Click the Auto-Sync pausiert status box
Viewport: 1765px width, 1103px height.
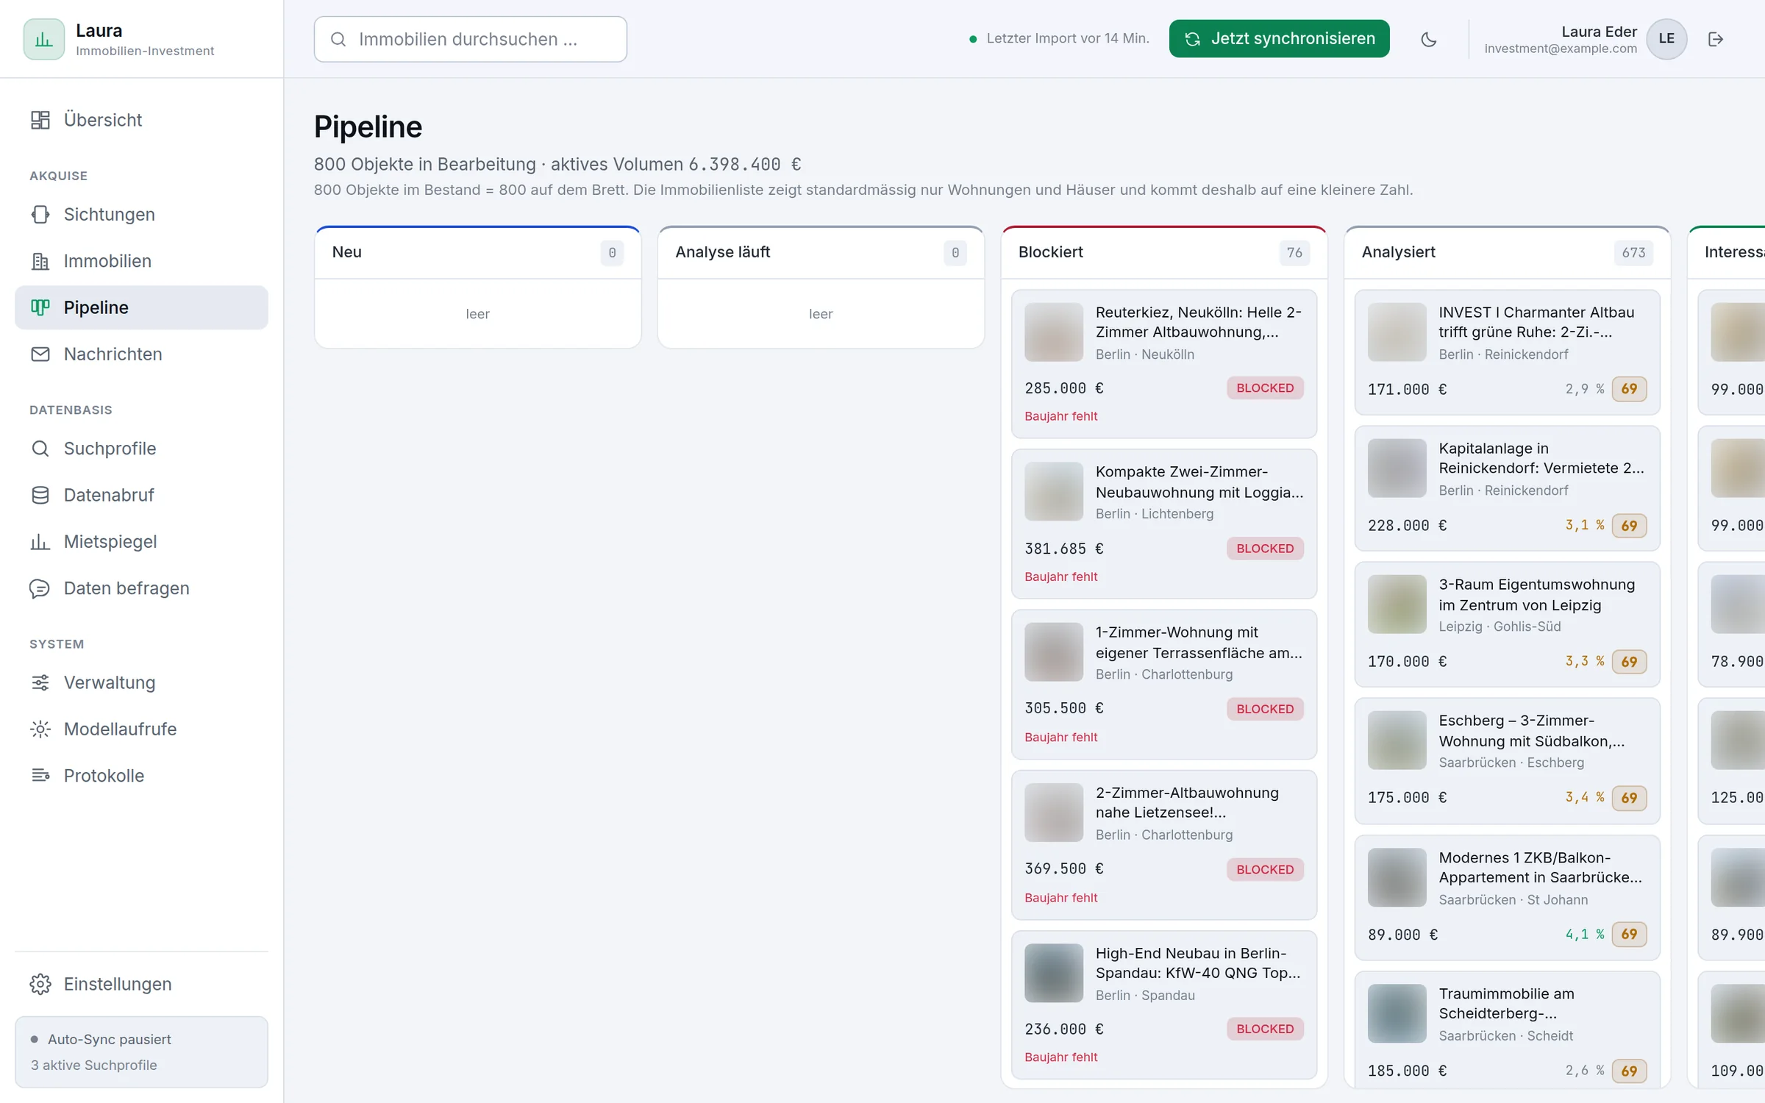pos(141,1052)
